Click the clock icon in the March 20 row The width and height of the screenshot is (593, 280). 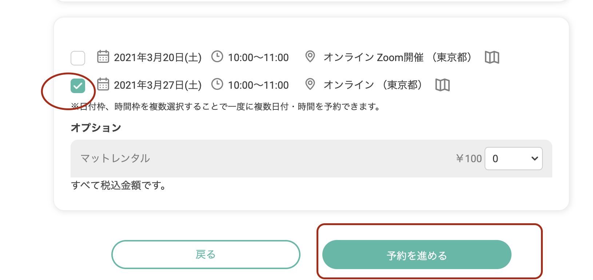217,57
